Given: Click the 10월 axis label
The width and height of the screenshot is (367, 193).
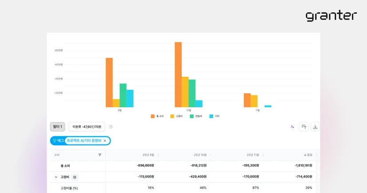Looking at the screenshot, I should (189, 110).
